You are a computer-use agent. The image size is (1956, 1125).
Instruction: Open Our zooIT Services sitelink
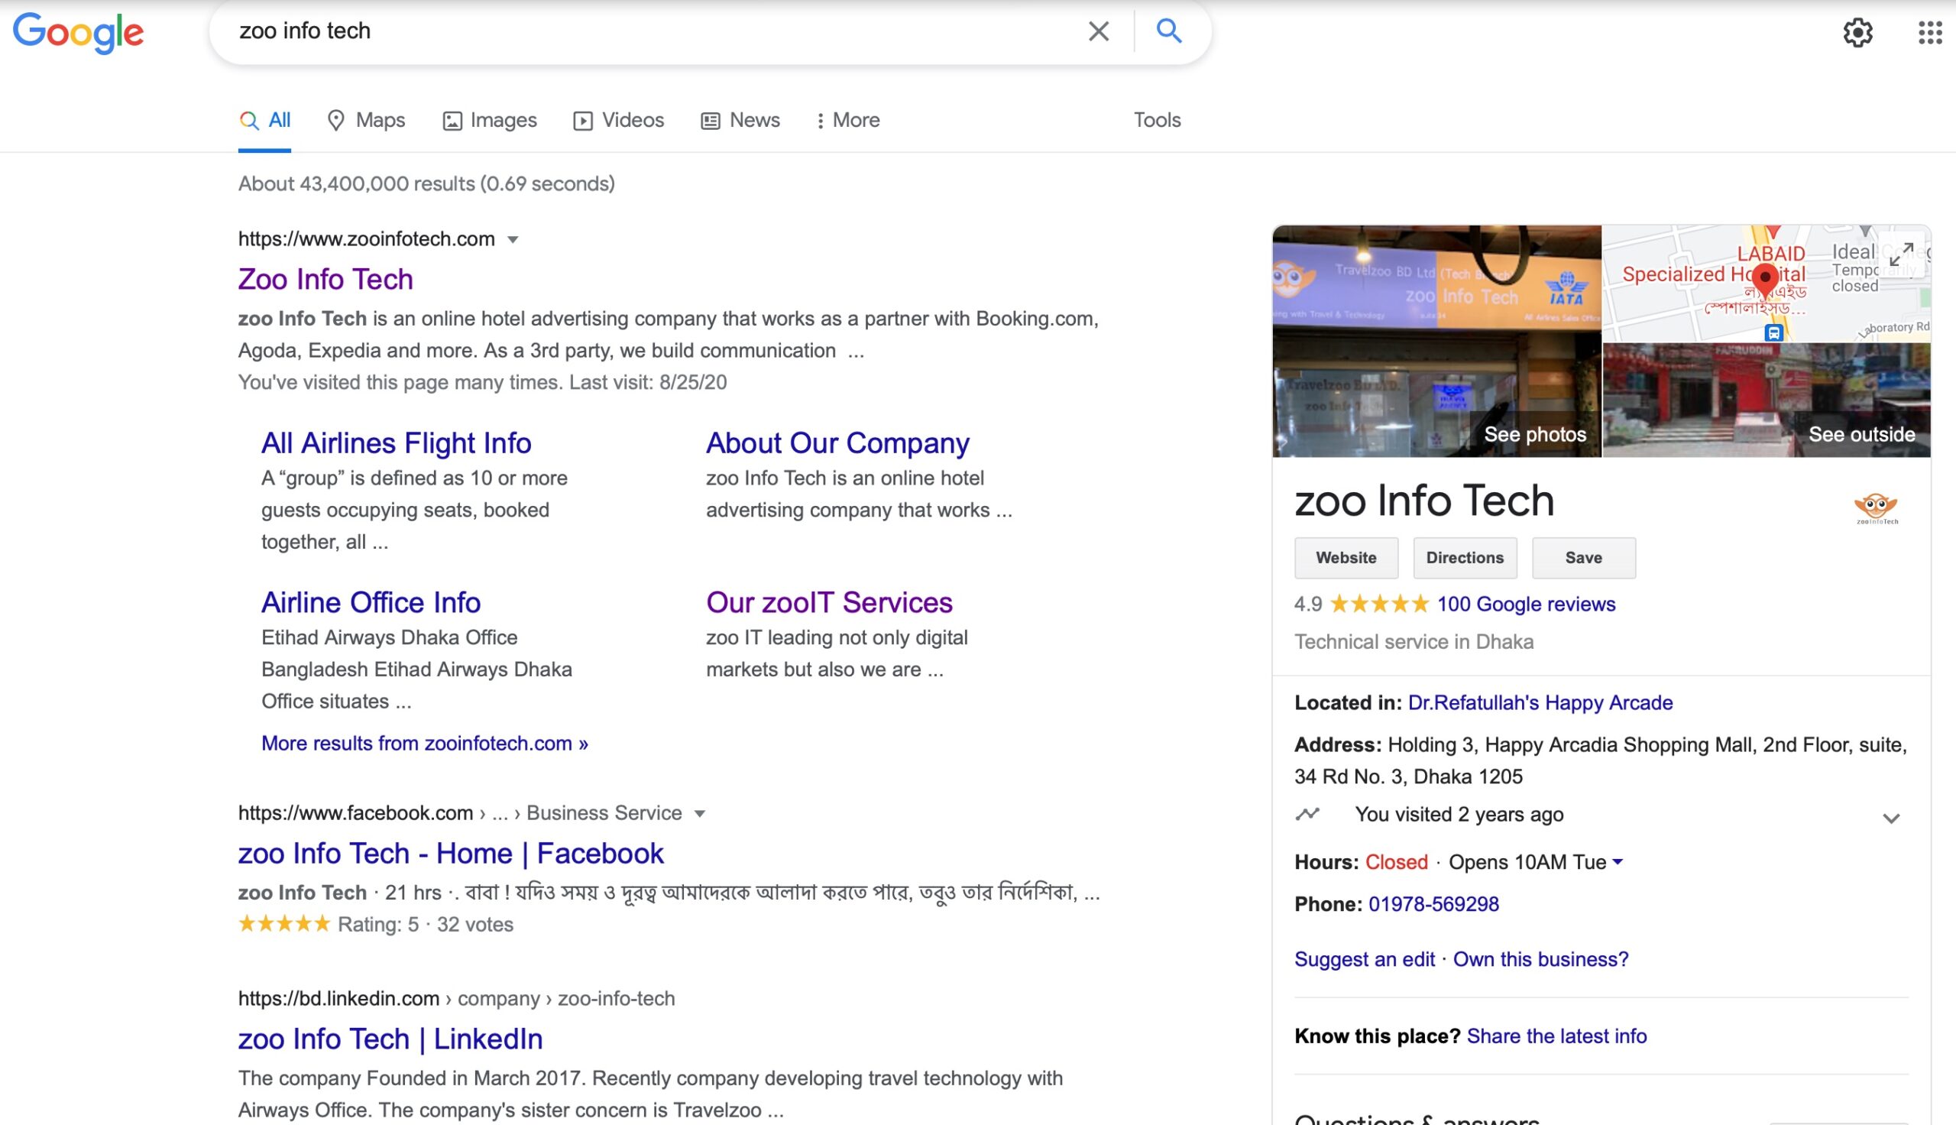828,602
